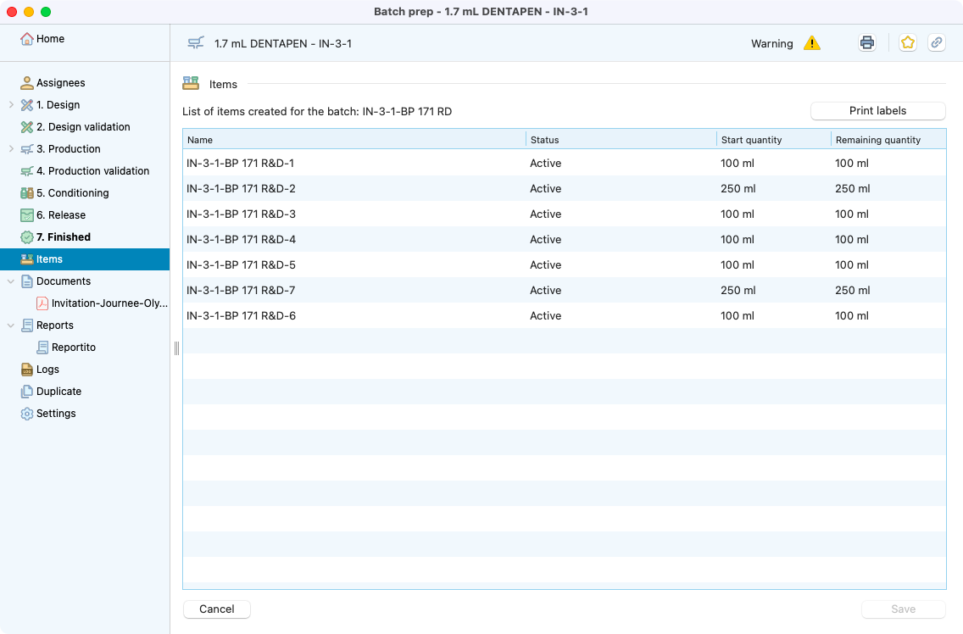The height and width of the screenshot is (634, 963).
Task: Click the Save button
Action: pyautogui.click(x=903, y=609)
